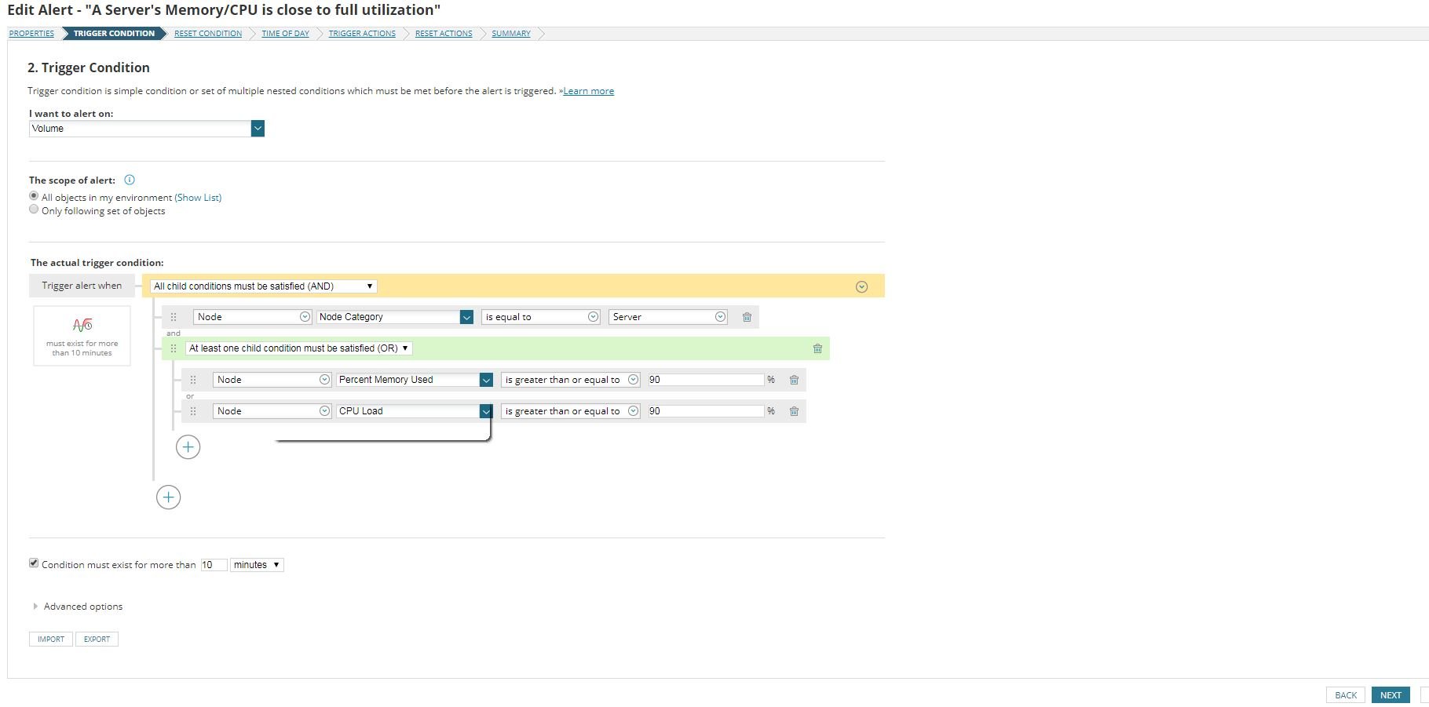Delete the Node Category condition row
The image size is (1429, 707).
click(747, 317)
